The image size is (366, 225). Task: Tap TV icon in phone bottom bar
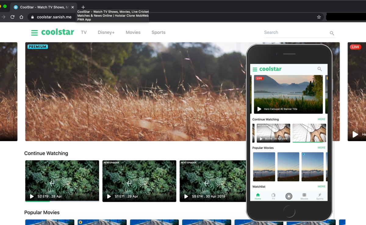(273, 196)
